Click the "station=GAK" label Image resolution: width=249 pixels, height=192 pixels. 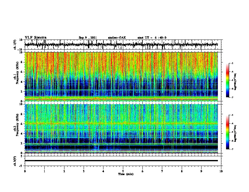pyautogui.click(x=117, y=38)
